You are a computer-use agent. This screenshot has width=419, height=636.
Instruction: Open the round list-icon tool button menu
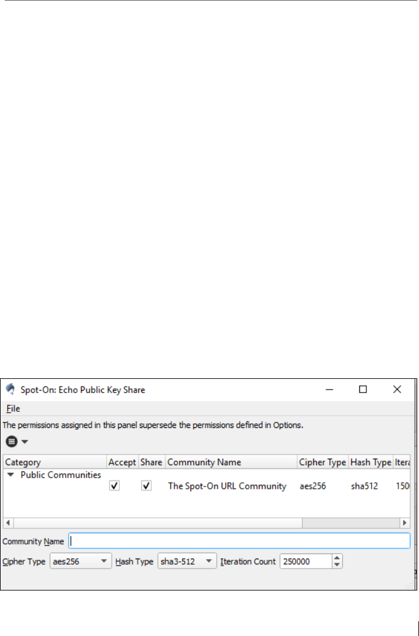12,442
